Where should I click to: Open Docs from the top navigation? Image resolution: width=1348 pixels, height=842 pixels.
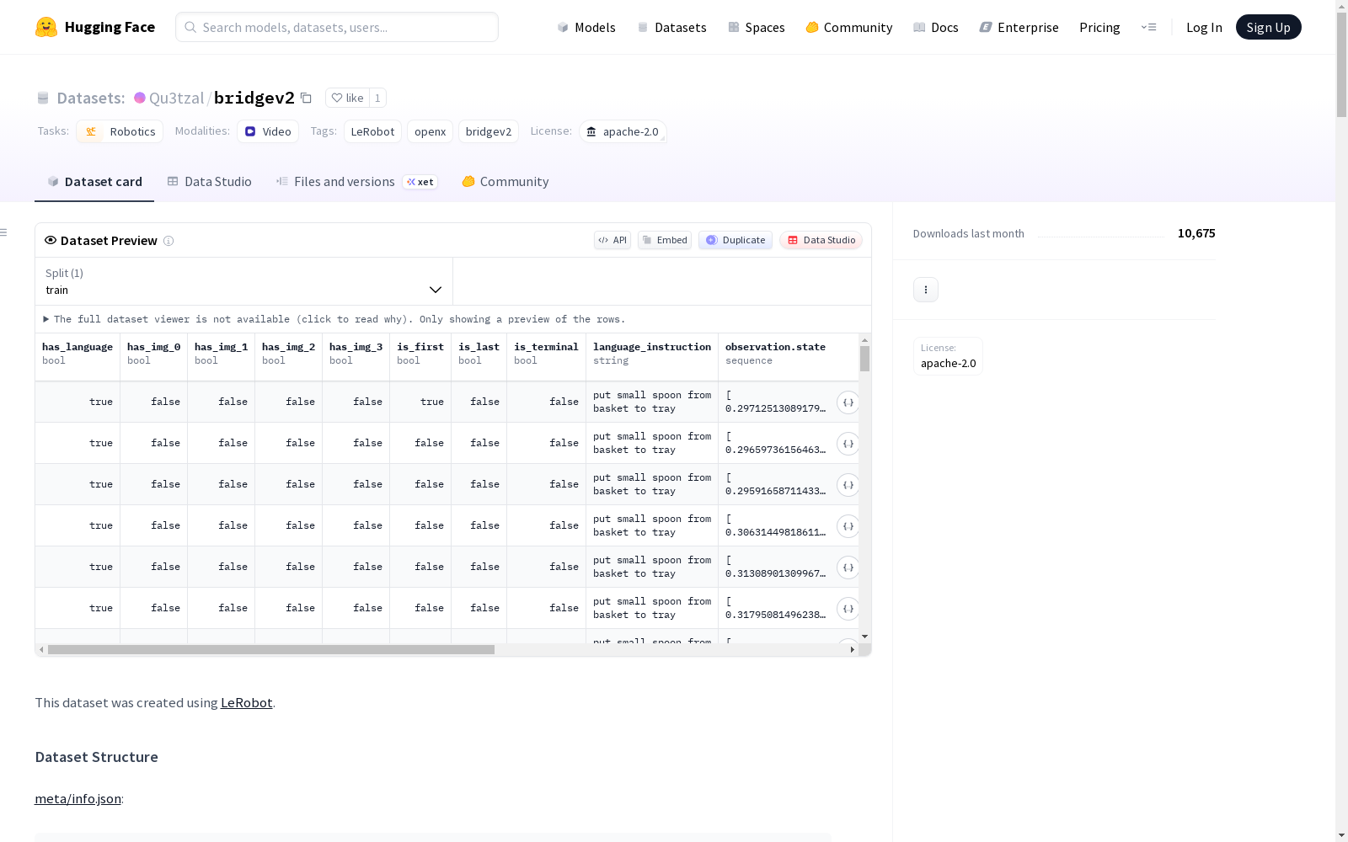coord(936,27)
